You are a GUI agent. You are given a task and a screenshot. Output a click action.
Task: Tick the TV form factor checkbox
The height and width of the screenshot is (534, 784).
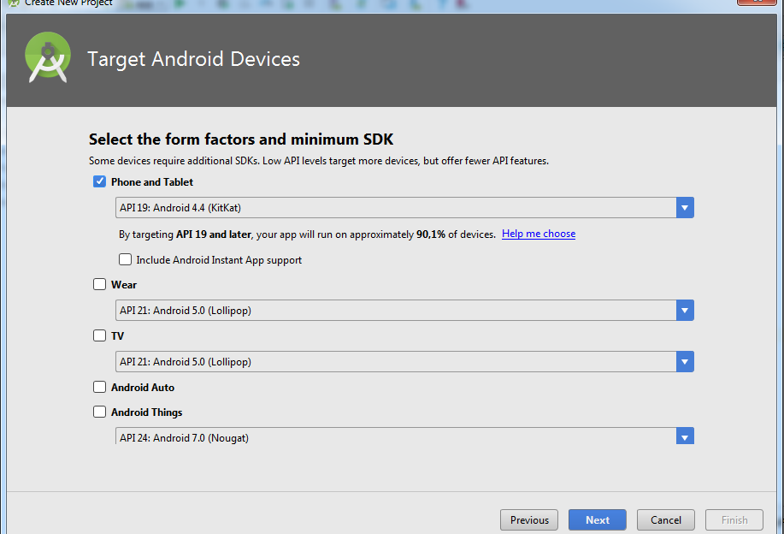pyautogui.click(x=100, y=336)
